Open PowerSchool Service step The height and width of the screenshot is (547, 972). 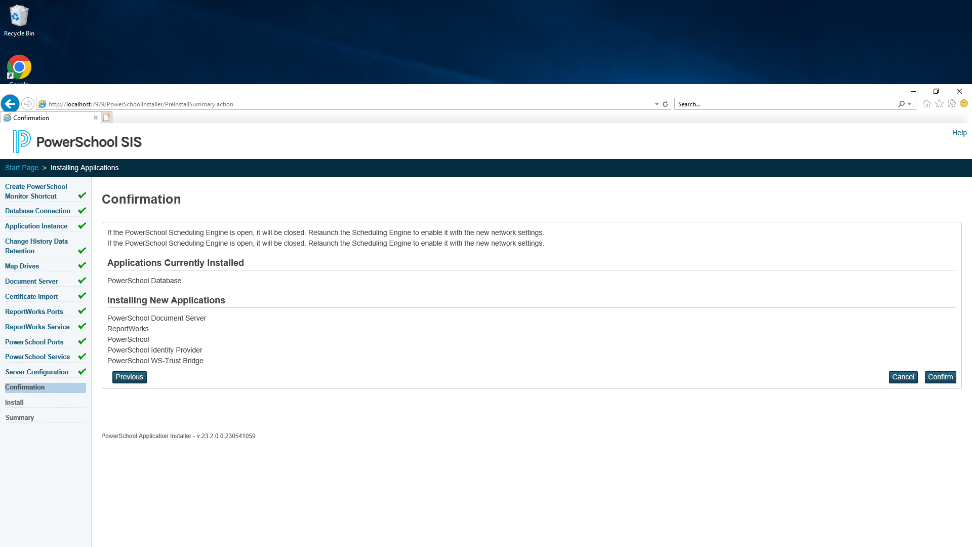37,357
